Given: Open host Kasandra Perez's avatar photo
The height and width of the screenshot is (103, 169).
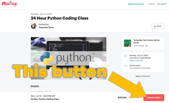Looking at the screenshot, I should (34, 26).
